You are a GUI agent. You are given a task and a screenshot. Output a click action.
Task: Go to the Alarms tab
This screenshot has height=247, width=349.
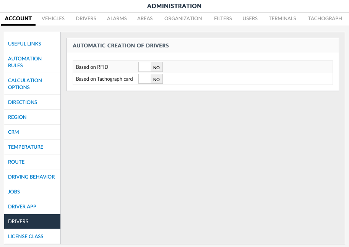click(117, 18)
